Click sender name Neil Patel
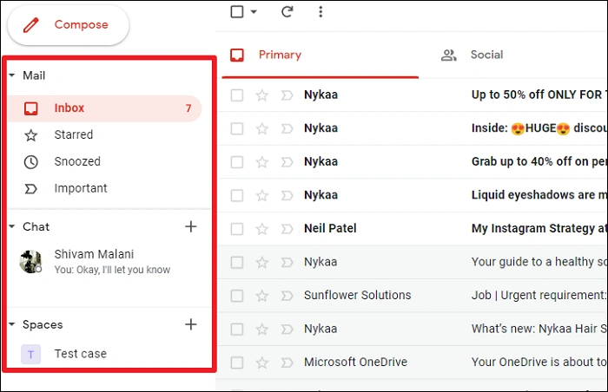 [330, 229]
